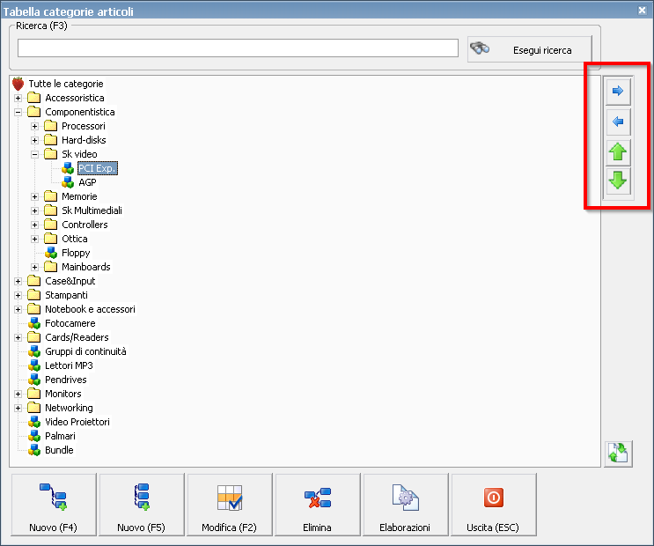The height and width of the screenshot is (546, 654).
Task: Select the Hard-disks label
Action: coord(84,140)
